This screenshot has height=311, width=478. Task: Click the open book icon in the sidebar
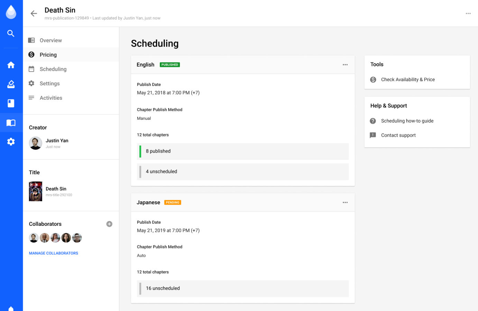pos(11,123)
